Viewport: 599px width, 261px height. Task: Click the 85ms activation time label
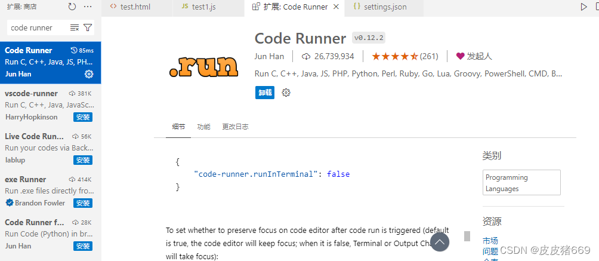click(82, 51)
